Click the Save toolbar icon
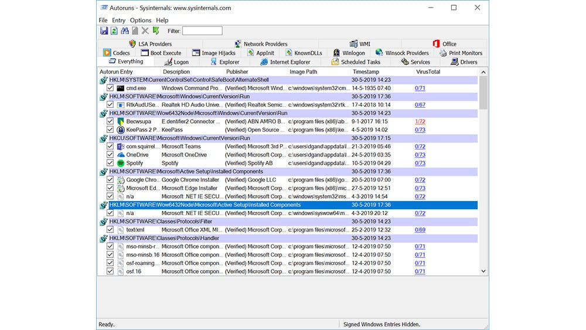This screenshot has height=330, width=586. pos(104,30)
